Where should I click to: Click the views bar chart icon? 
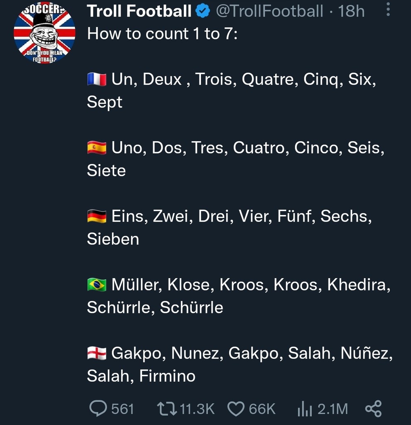[305, 409]
